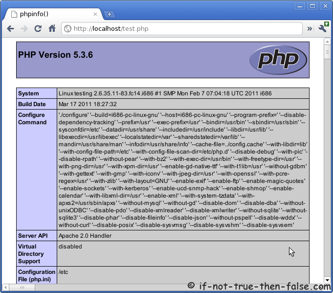This screenshot has width=333, height=293.
Task: Reload the page with the refresh icon
Action: click(38, 28)
